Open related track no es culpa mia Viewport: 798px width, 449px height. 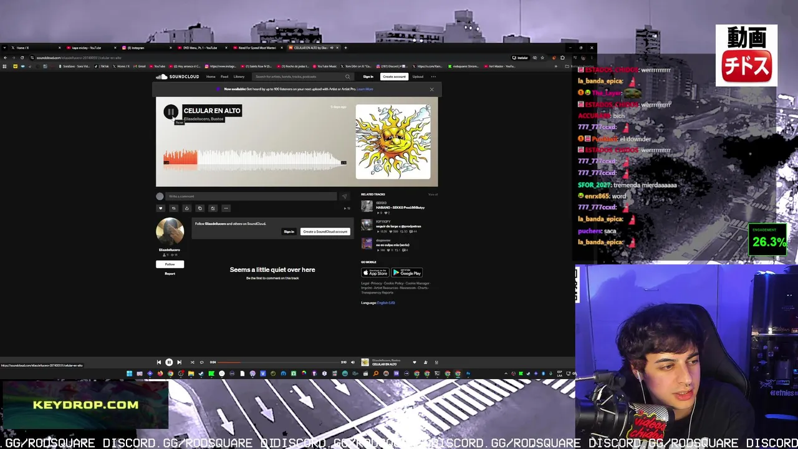393,245
